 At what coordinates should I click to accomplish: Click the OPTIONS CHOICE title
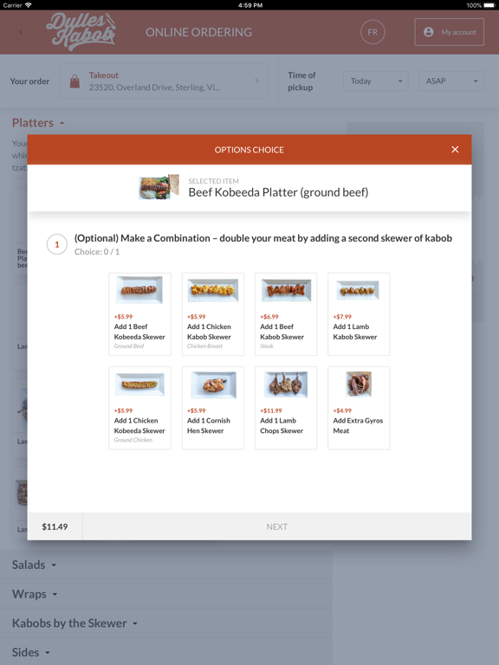tap(249, 150)
